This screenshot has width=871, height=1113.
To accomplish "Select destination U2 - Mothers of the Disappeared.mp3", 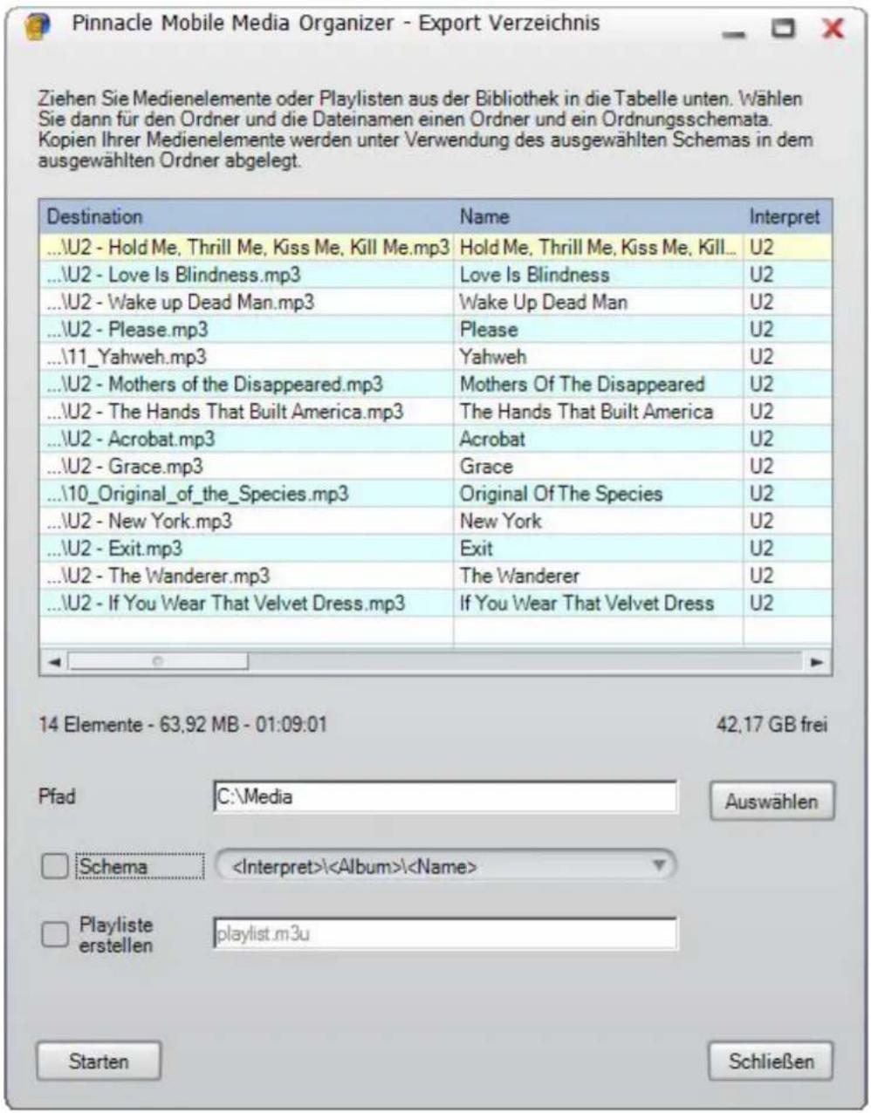I will coord(247,385).
